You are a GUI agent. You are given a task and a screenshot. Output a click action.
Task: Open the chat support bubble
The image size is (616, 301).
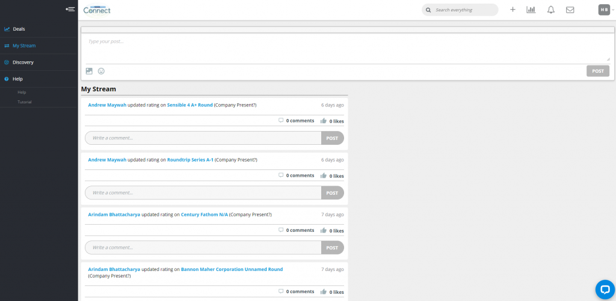(603, 289)
